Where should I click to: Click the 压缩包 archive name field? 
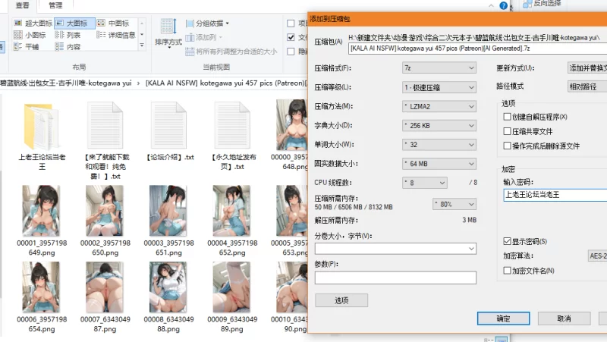[477, 49]
